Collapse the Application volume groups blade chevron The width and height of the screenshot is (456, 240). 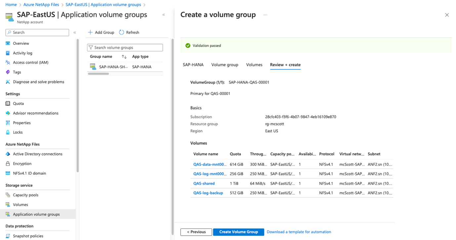point(163,15)
